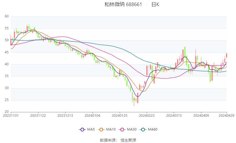The width and height of the screenshot is (236, 143).
Task: Toggle MA30 series via legend text
Action: click(132, 129)
